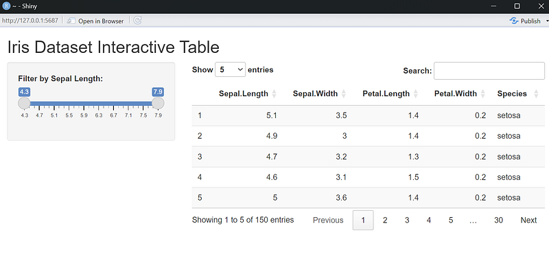Select page 2 in pagination
Viewport: 549px width, 268px height.
pyautogui.click(x=385, y=221)
